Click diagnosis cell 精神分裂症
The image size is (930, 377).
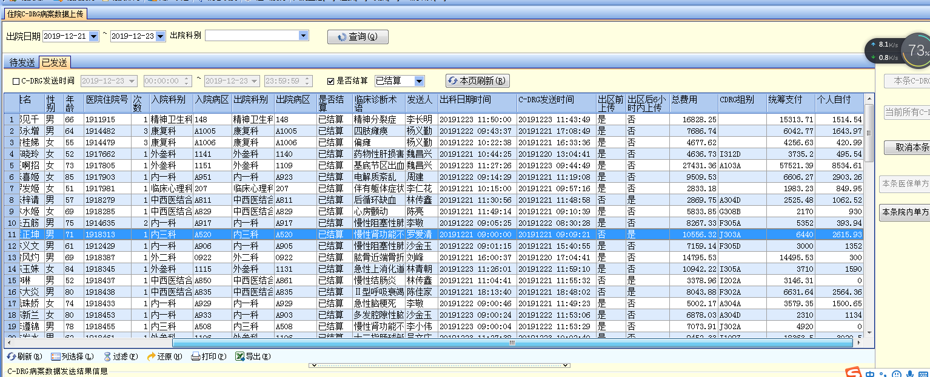coord(378,120)
